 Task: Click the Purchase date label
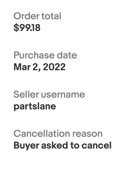click(45, 55)
